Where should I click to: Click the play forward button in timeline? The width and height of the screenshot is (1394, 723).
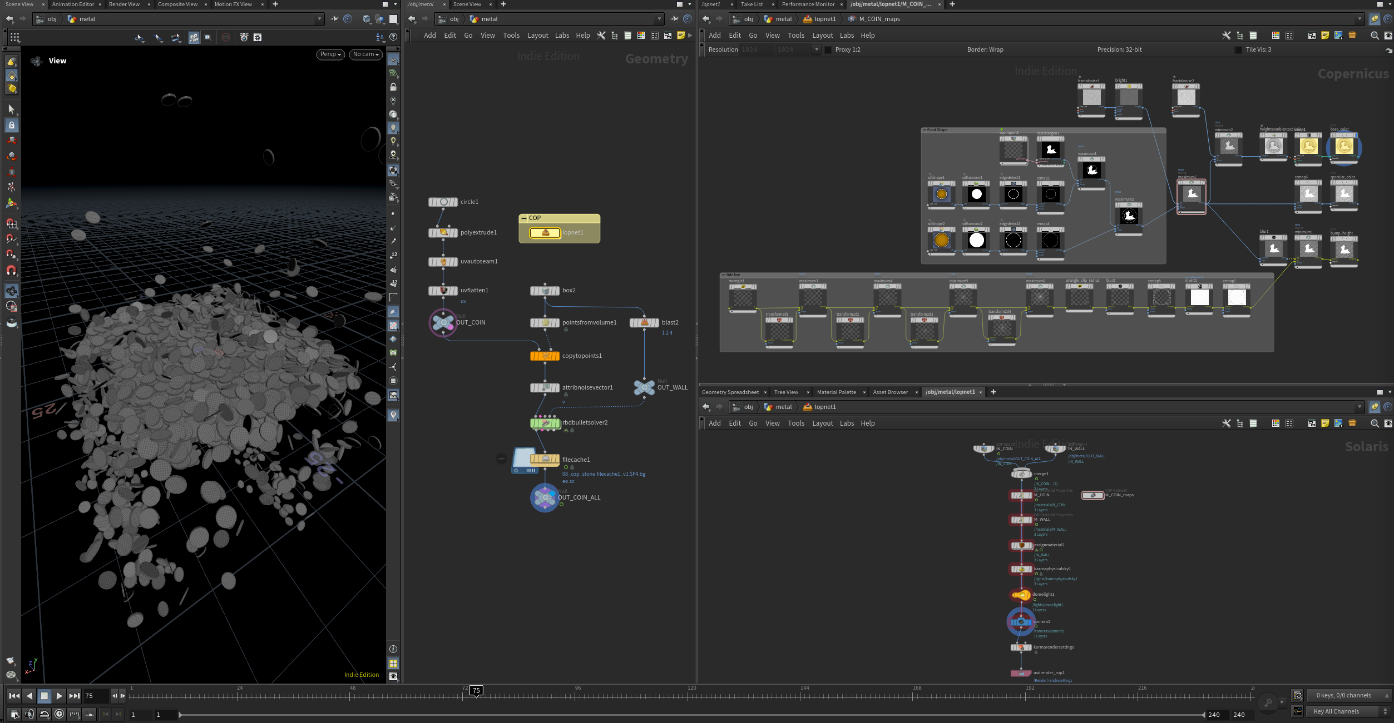[x=59, y=696]
